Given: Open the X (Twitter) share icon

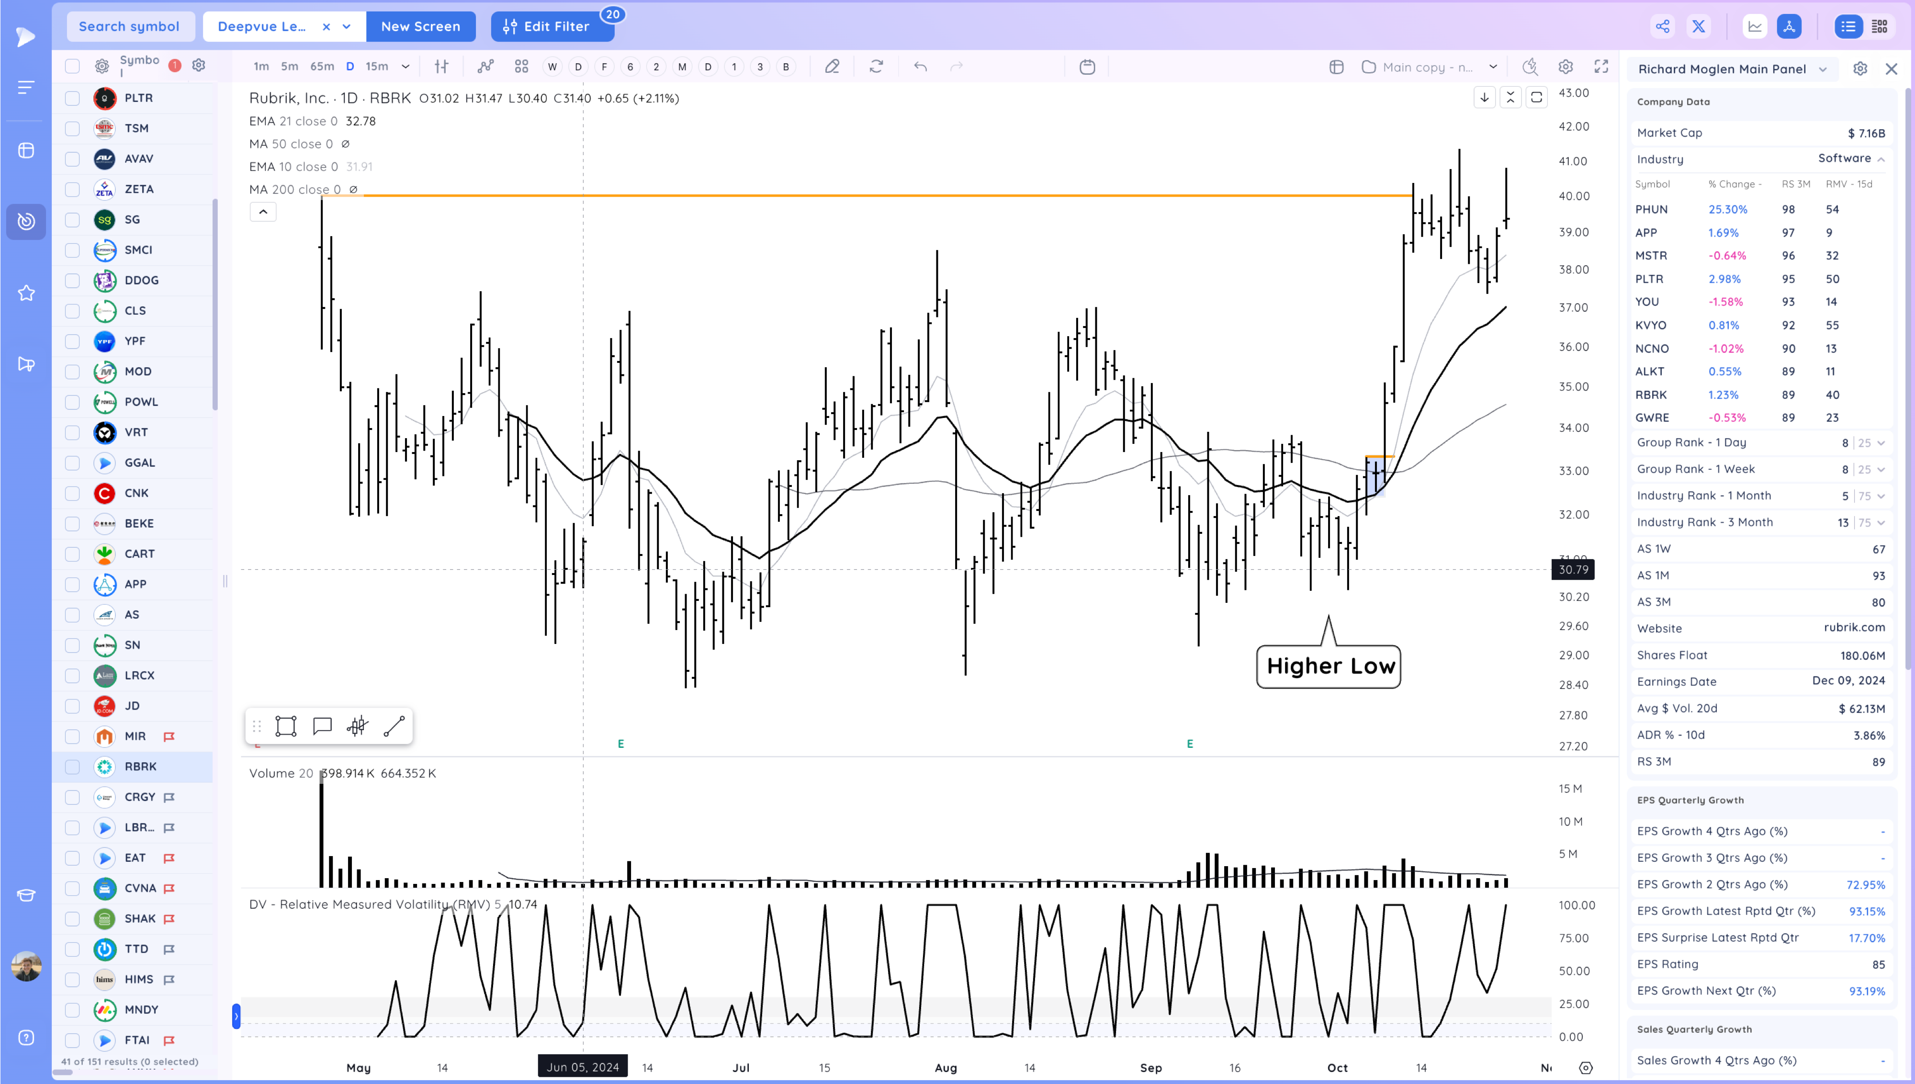Looking at the screenshot, I should [x=1699, y=27].
